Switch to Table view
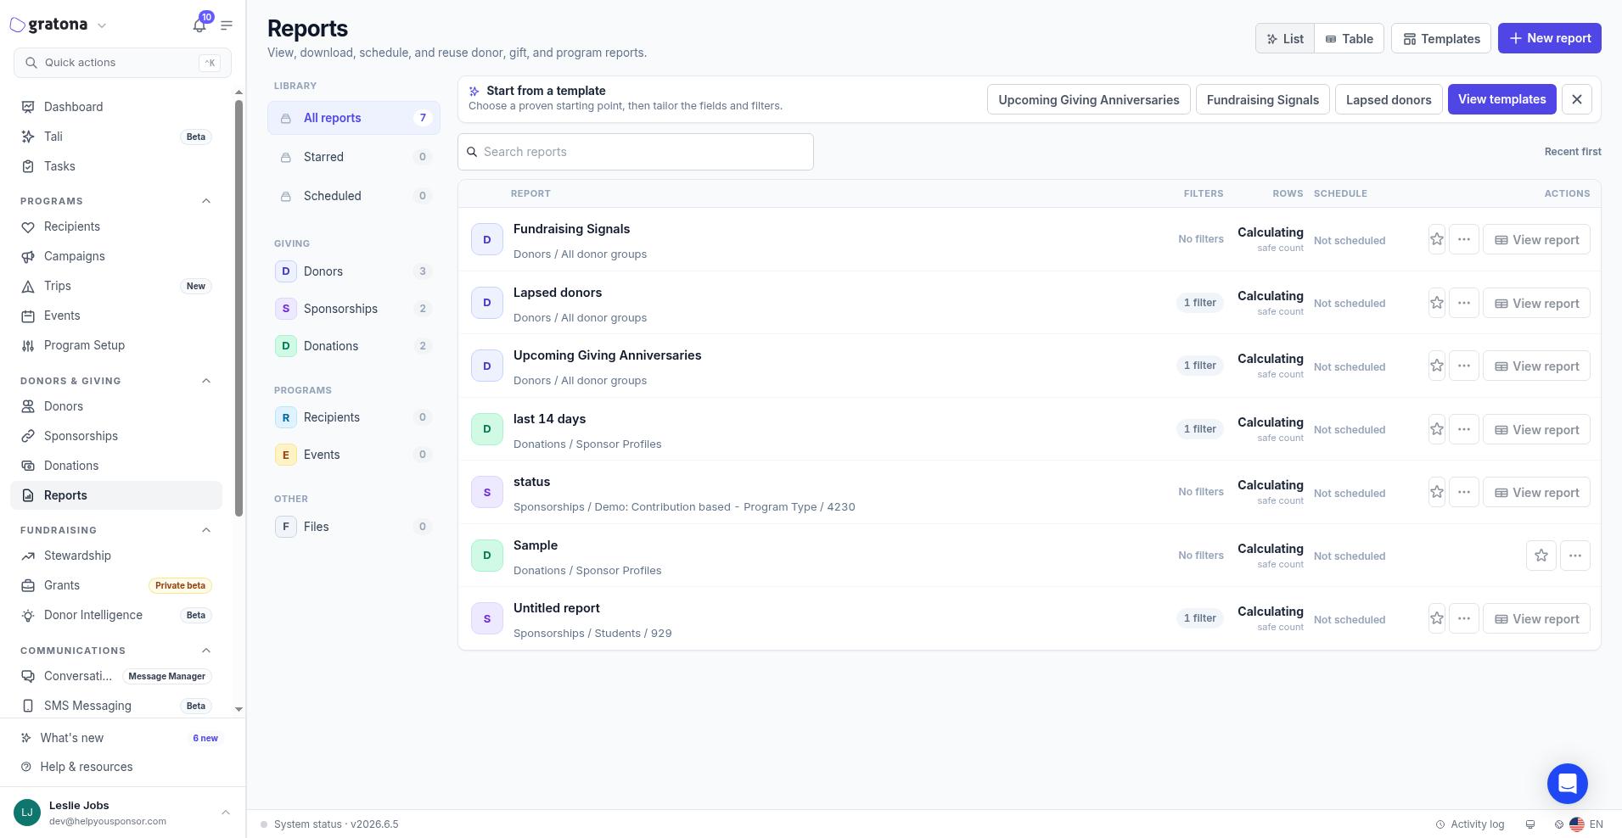 click(1349, 38)
